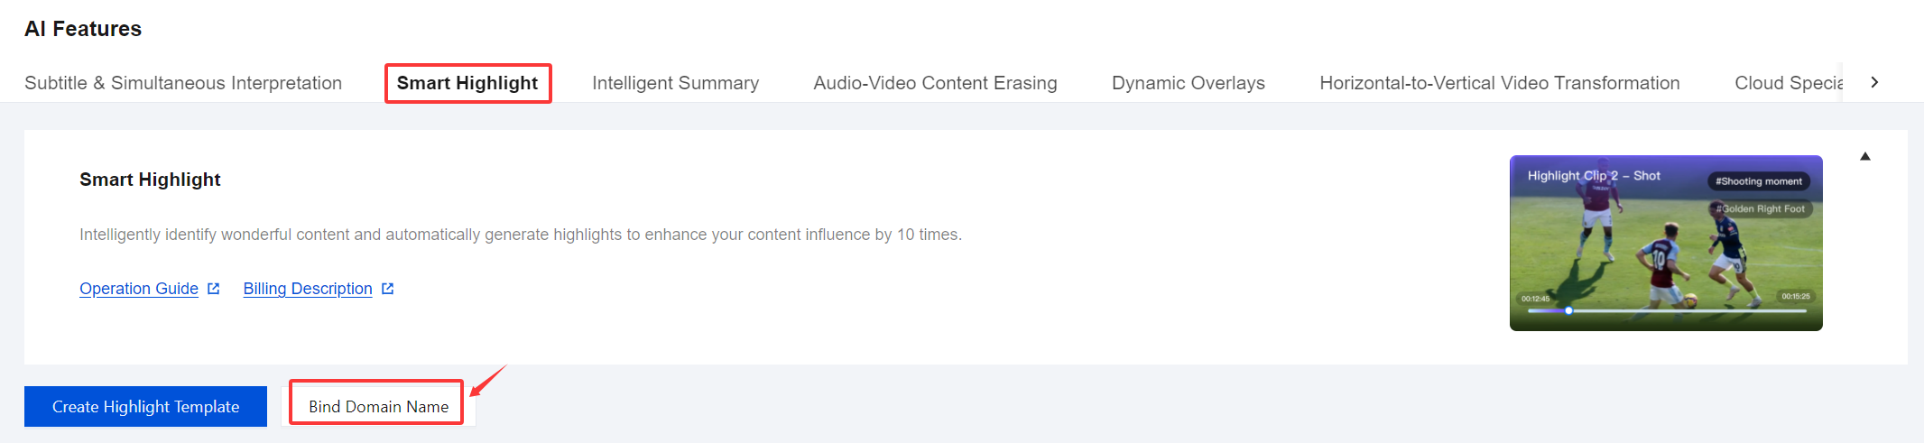Open Horizontal-to-Vertical Video Transformation tab

[x=1499, y=83]
